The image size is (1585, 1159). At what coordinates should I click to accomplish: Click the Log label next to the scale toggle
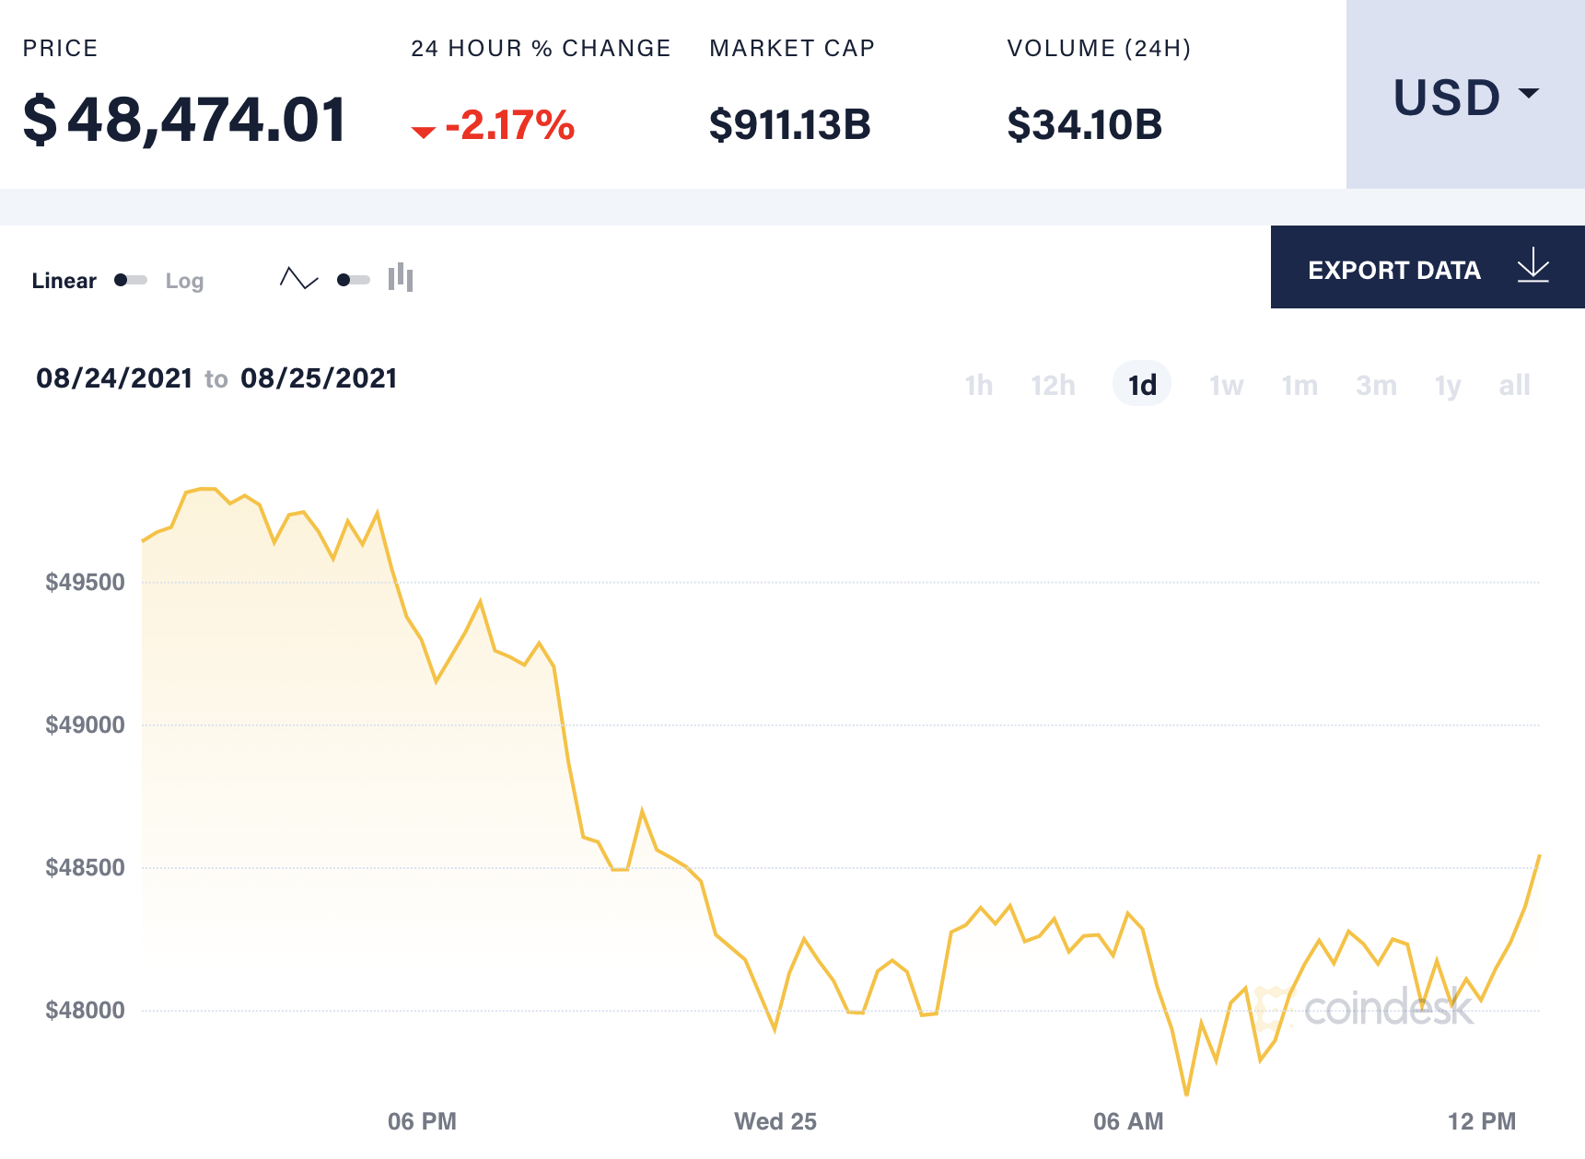(184, 281)
